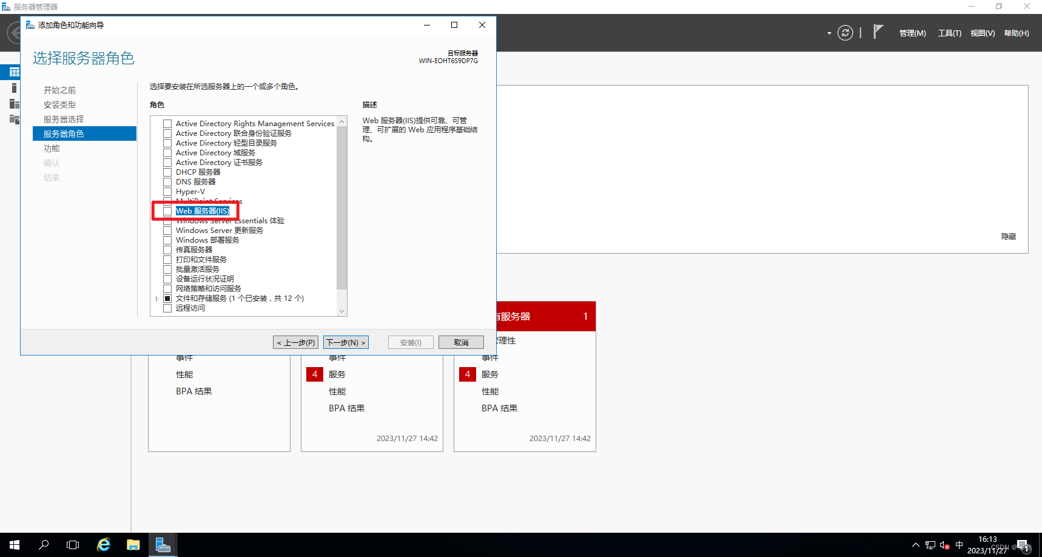
Task: Open the dropdown arrow beside refresh icon
Action: click(x=829, y=33)
